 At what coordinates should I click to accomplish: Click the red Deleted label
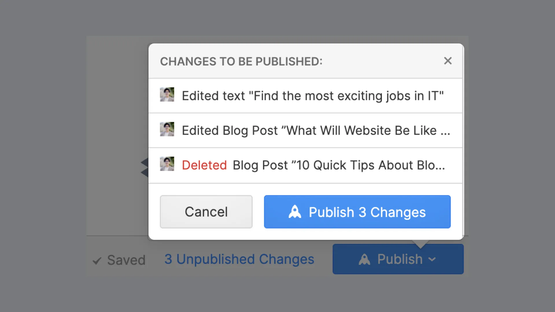tap(204, 165)
